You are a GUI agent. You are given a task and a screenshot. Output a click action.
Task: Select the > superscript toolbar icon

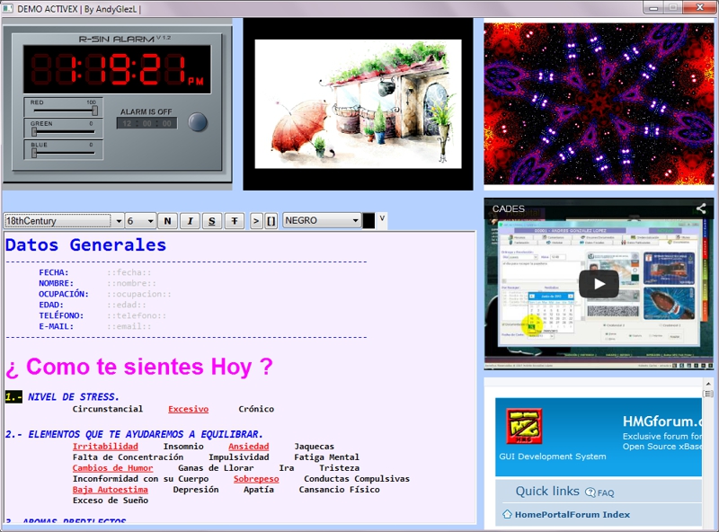(254, 217)
